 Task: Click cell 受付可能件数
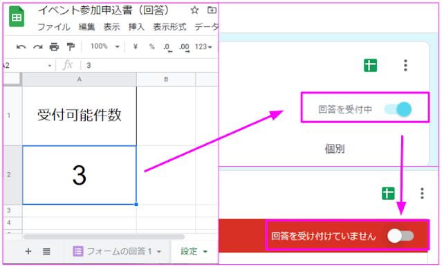(x=80, y=116)
